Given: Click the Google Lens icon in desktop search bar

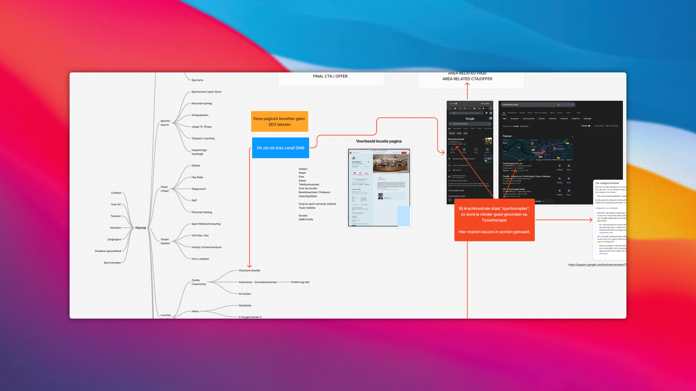Looking at the screenshot, I should click(x=568, y=105).
